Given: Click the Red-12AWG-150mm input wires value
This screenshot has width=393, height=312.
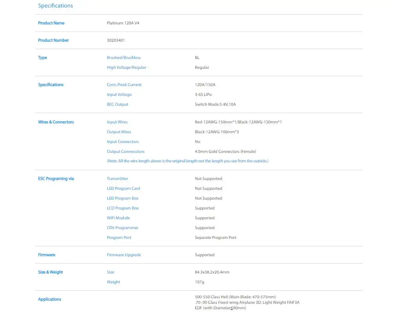Looking at the screenshot, I should tap(238, 122).
